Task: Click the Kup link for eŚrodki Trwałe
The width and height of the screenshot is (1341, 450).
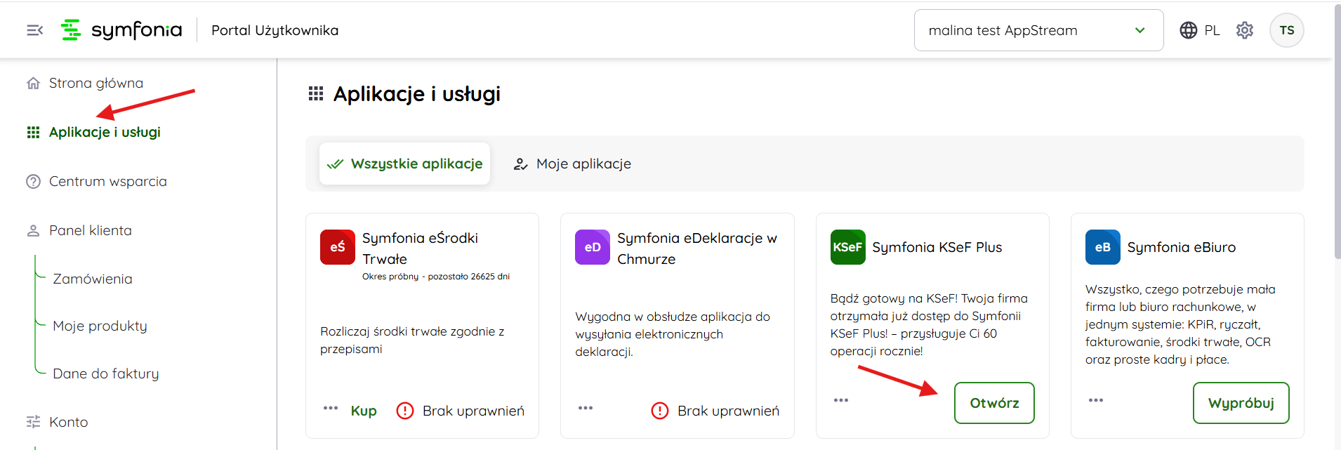Action: (364, 411)
